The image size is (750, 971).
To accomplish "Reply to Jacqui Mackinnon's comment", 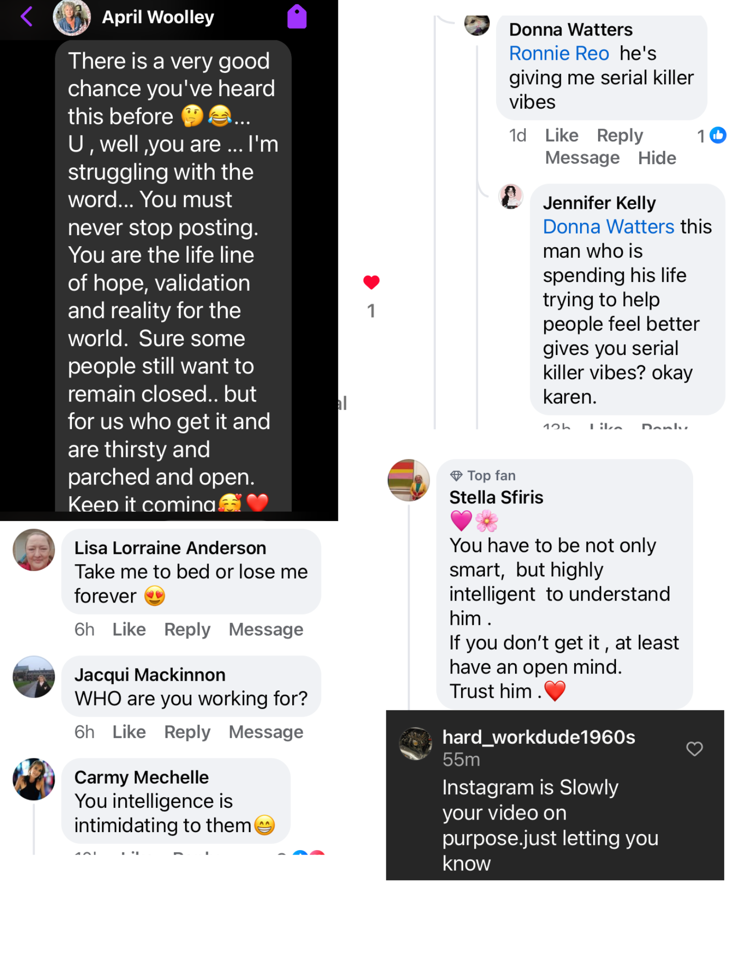I will pyautogui.click(x=187, y=732).
